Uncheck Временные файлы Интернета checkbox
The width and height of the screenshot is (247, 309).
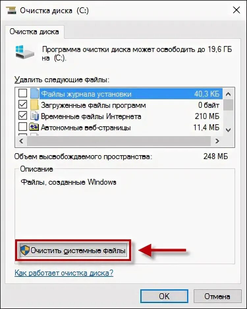23,115
